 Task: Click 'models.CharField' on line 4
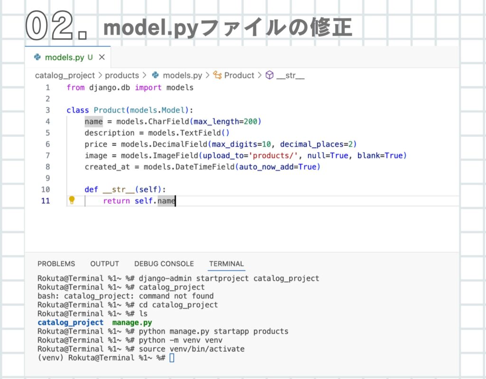(152, 121)
